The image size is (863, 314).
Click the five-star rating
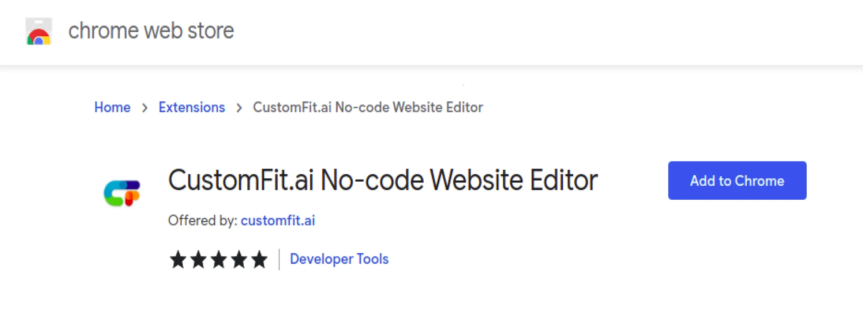click(219, 260)
